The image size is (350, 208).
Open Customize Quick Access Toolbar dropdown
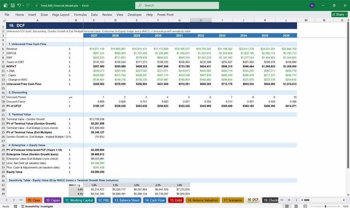pyautogui.click(x=36, y=5)
